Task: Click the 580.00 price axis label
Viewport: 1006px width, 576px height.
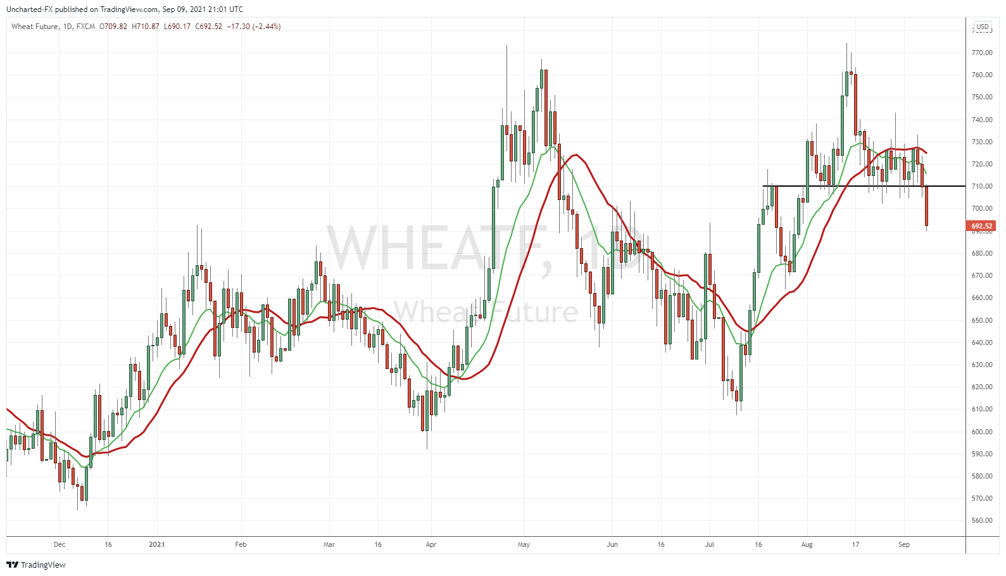Action: (982, 476)
